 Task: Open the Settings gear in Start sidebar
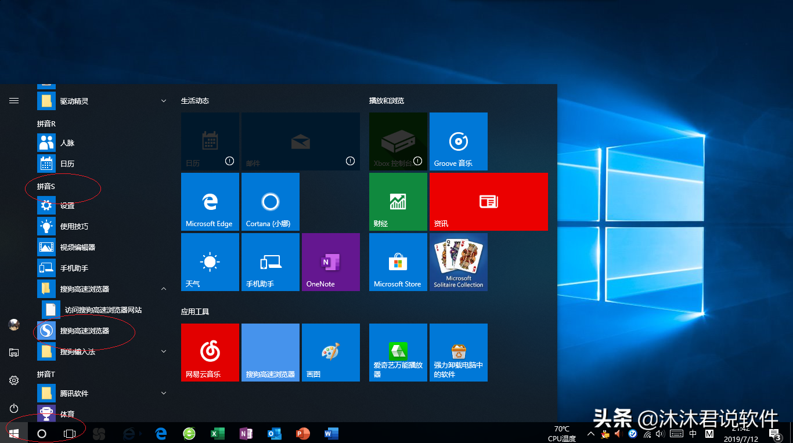pyautogui.click(x=14, y=380)
